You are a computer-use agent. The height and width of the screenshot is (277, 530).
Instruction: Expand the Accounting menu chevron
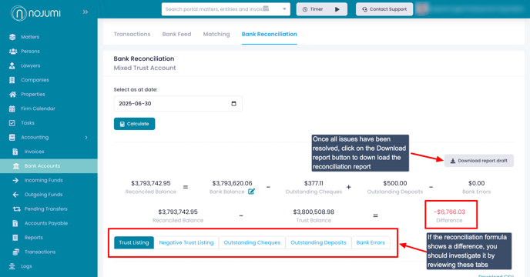tap(86, 138)
